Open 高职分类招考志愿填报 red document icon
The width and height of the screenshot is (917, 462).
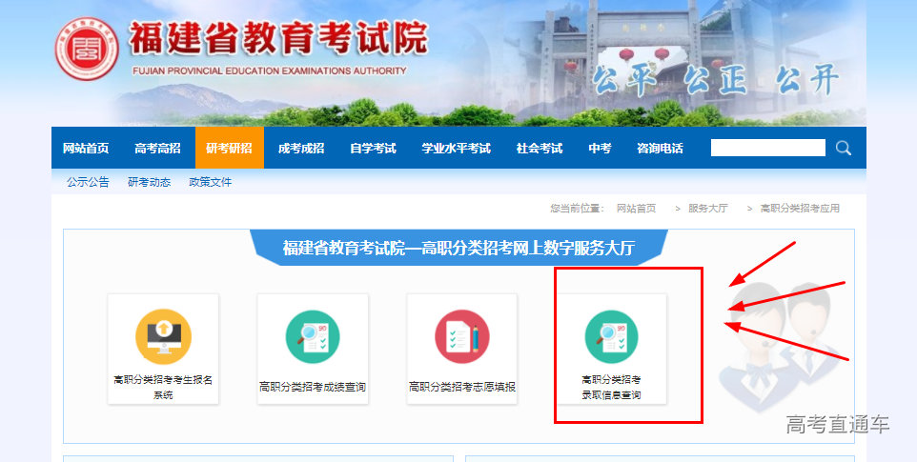pyautogui.click(x=462, y=336)
